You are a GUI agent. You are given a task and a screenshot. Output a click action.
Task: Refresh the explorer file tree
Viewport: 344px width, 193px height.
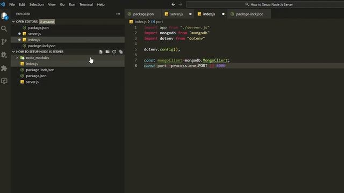114,51
